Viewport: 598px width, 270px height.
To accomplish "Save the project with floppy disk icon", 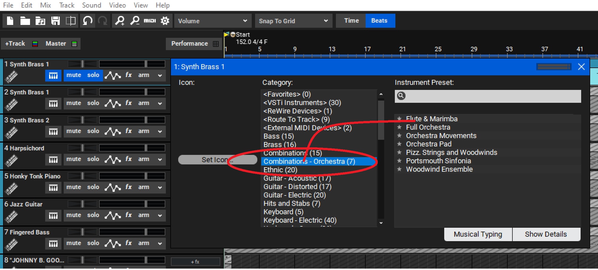I will coord(55,21).
